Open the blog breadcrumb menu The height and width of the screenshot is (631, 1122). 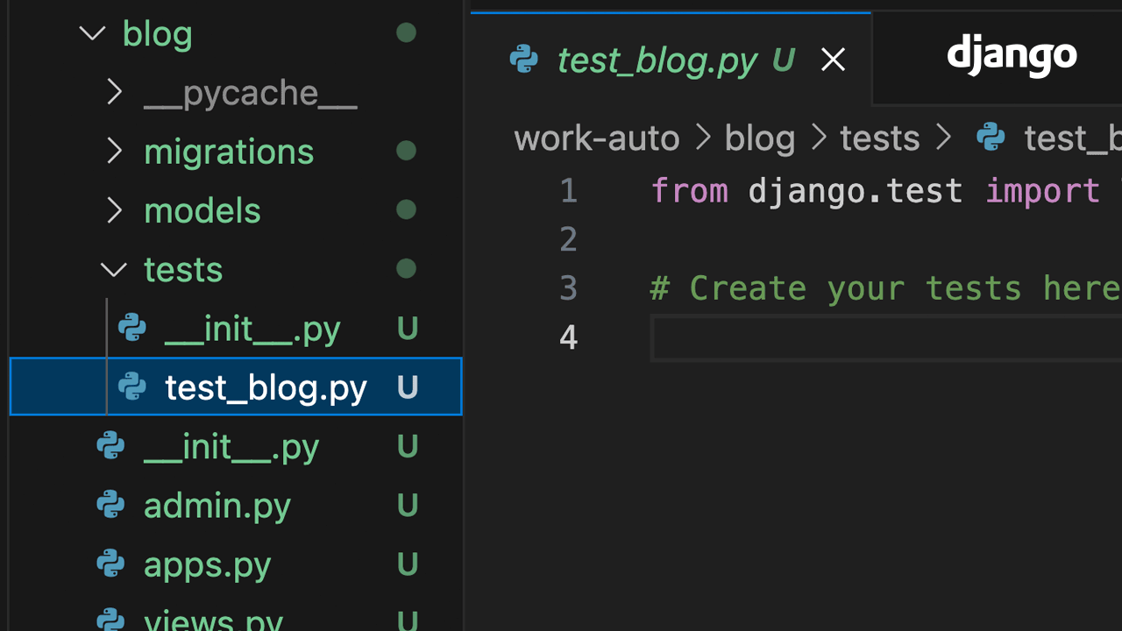pyautogui.click(x=759, y=137)
